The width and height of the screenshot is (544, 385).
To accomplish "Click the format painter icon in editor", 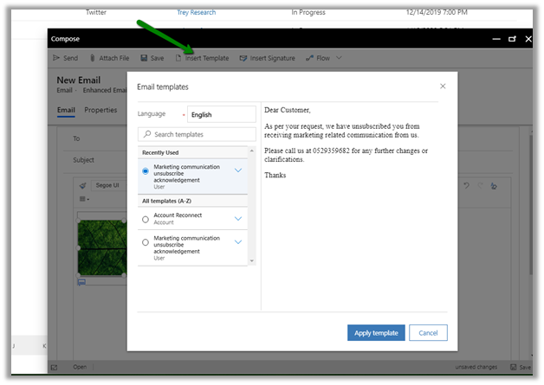I will coord(82,186).
